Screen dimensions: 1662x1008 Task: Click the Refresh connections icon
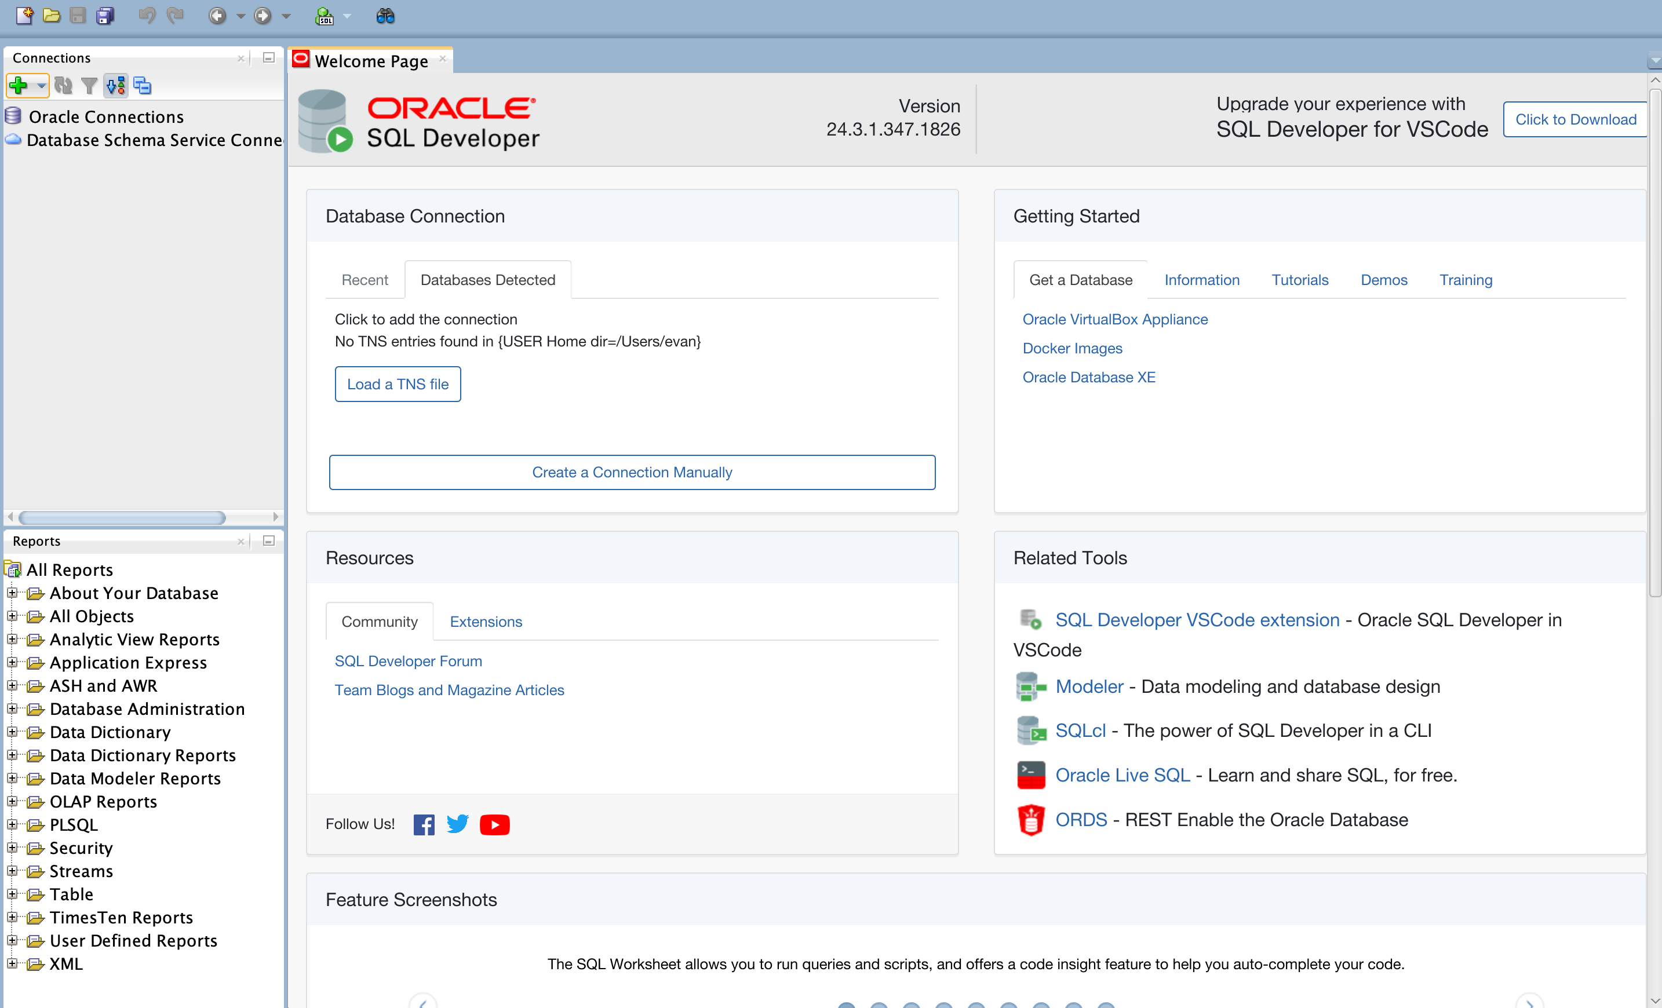[63, 86]
